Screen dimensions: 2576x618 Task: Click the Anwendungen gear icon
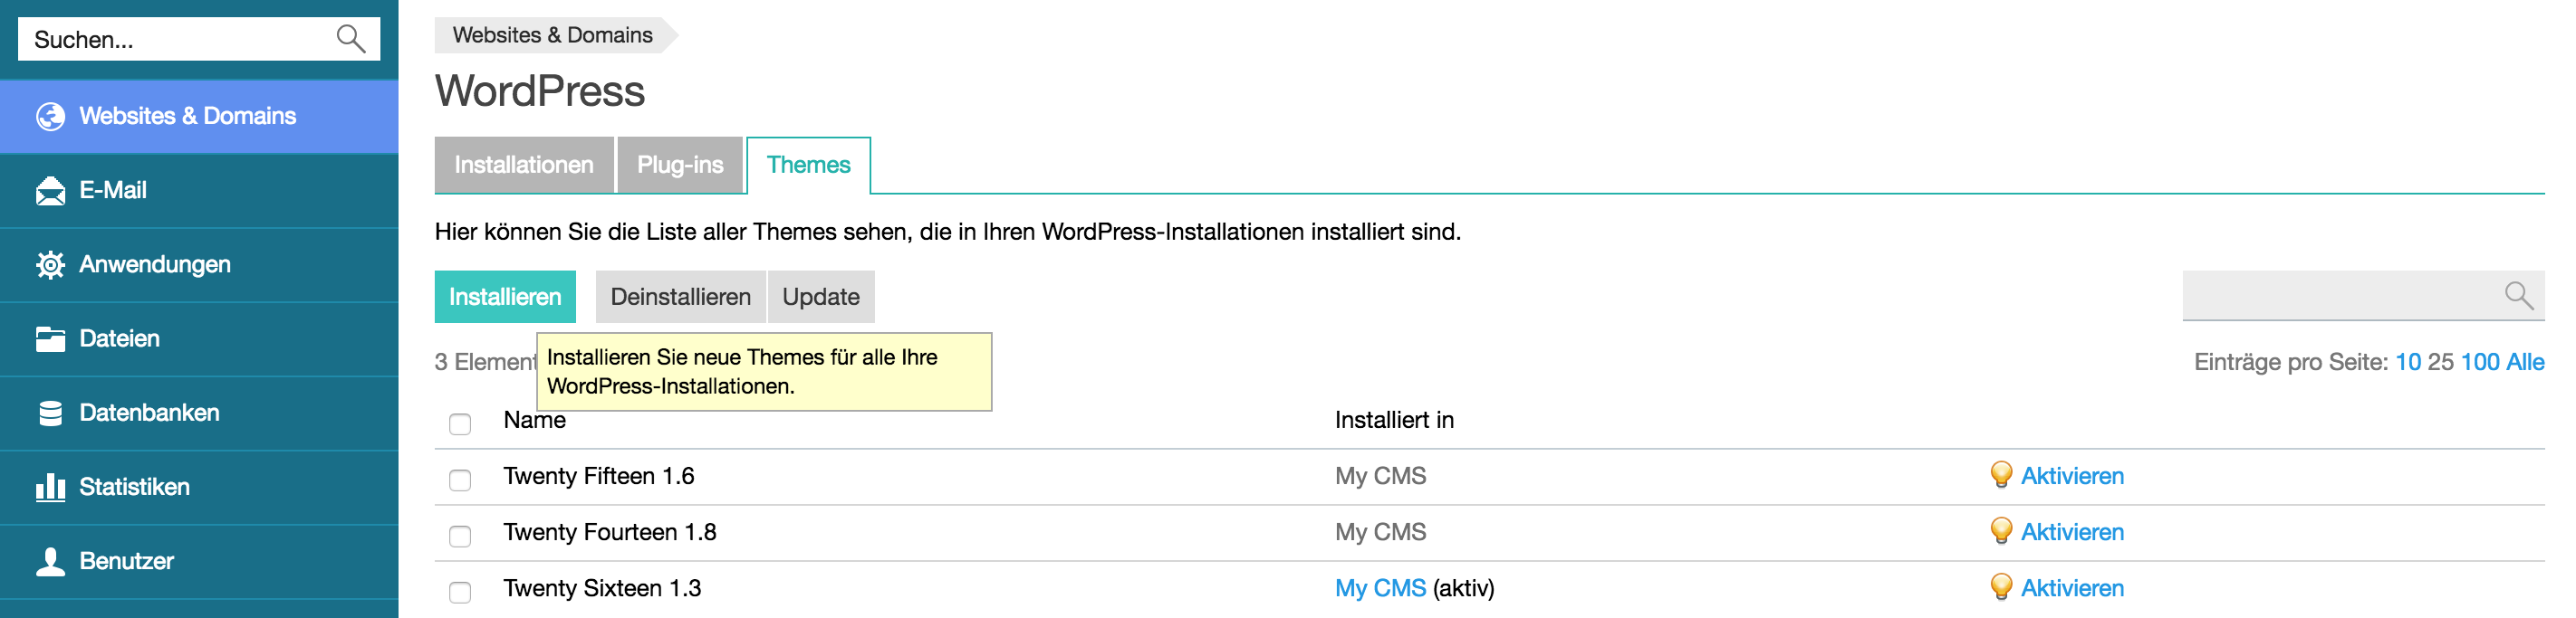coord(50,264)
